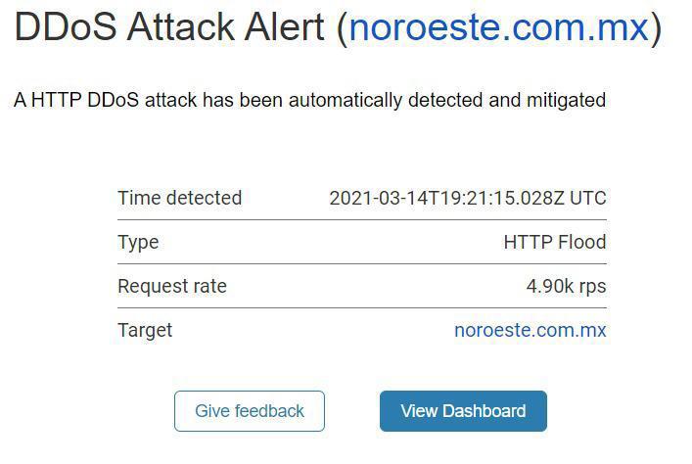Viewport: 692px width, 464px height.
Task: Click the Request rate label
Action: click(172, 286)
